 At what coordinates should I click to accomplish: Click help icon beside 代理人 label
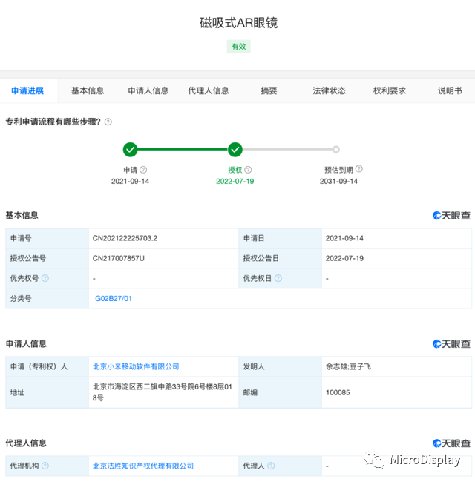[x=271, y=466]
